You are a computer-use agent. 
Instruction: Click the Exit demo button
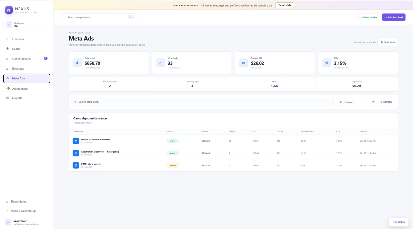399,222
